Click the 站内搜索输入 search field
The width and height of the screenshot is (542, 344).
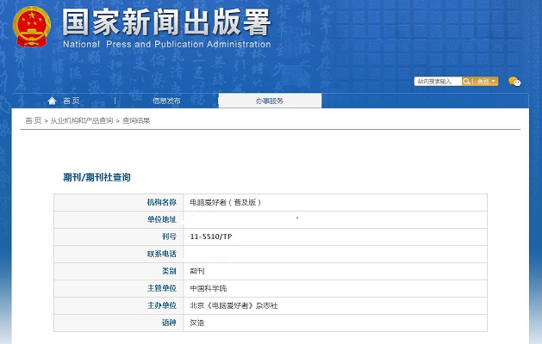(x=437, y=82)
